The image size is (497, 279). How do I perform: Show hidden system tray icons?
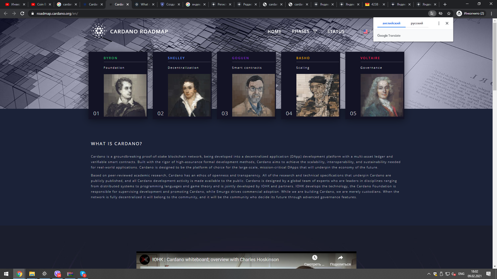click(429, 274)
